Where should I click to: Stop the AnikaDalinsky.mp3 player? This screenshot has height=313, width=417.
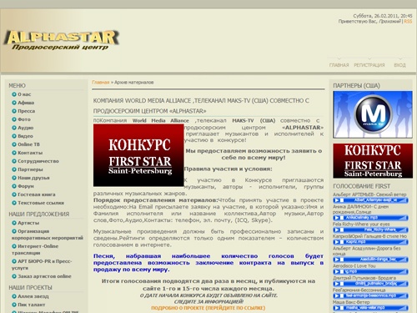tap(342, 218)
